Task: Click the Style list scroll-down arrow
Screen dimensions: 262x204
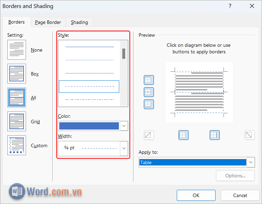Action: pyautogui.click(x=124, y=102)
